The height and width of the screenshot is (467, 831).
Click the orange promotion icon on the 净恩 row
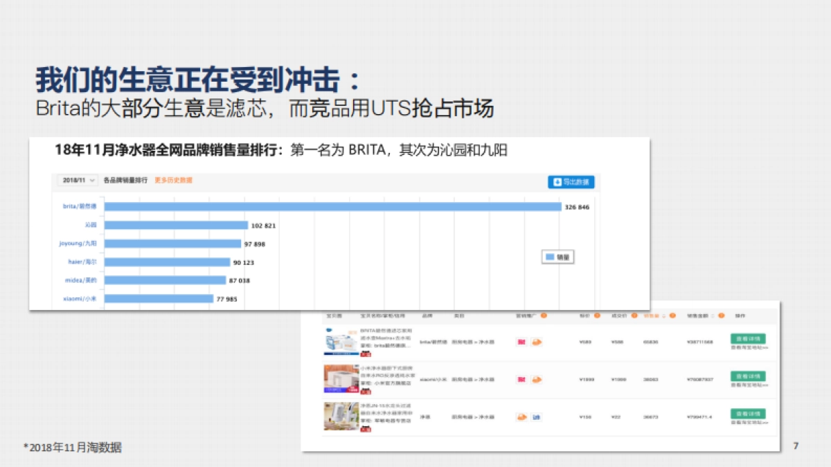coord(521,416)
